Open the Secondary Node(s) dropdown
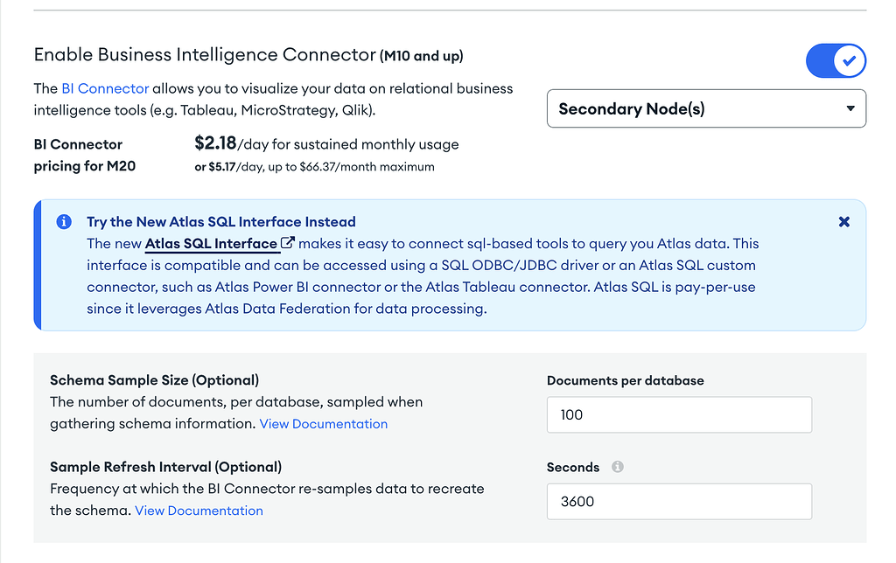Screen dimensions: 896x563 [706, 109]
